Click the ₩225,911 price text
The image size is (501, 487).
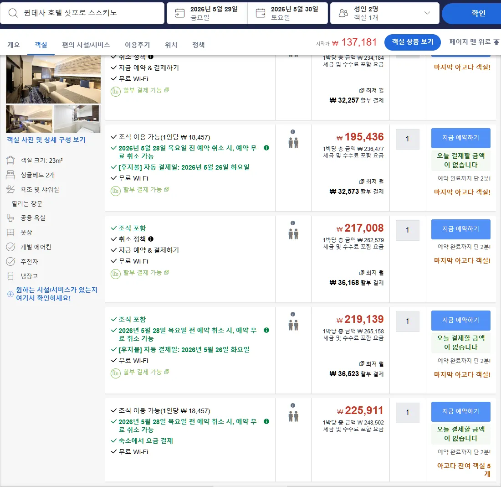(360, 410)
